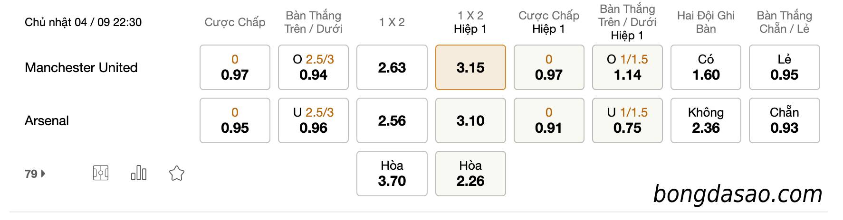
Task: Pick Under 2.5/3 goals at 0.96
Action: click(313, 120)
